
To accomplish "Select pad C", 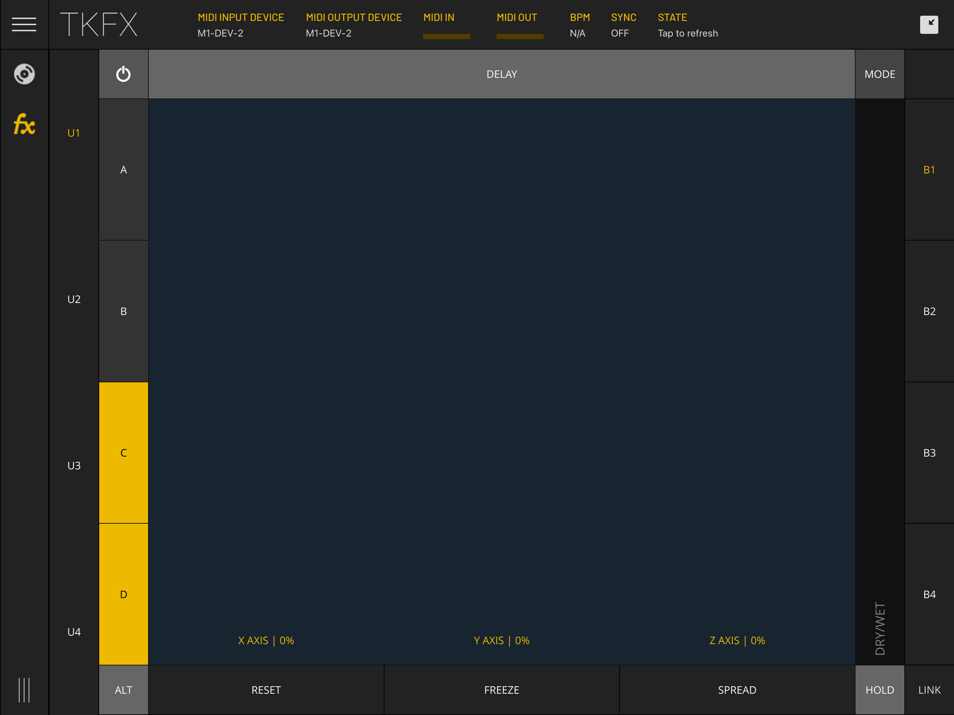I will 123,453.
